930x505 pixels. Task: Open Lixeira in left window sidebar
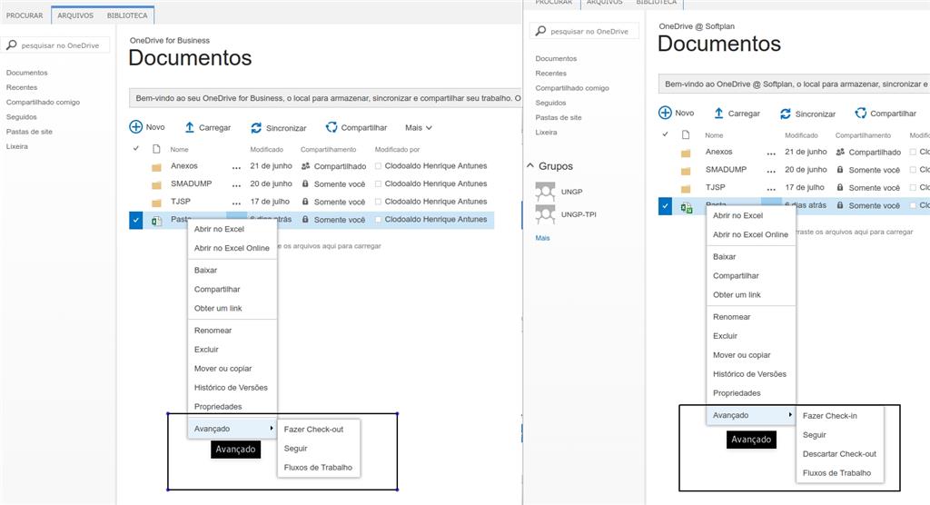[x=16, y=146]
